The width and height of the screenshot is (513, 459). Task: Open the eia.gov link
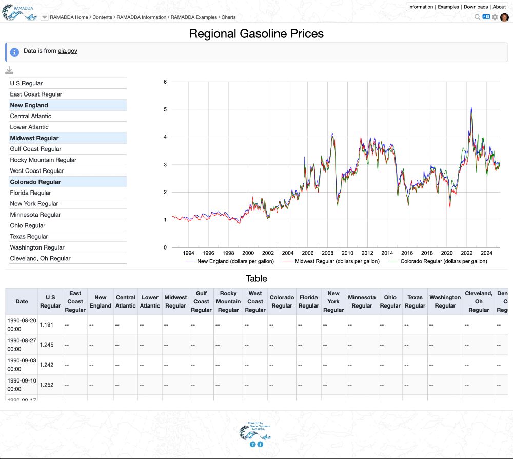(x=68, y=51)
